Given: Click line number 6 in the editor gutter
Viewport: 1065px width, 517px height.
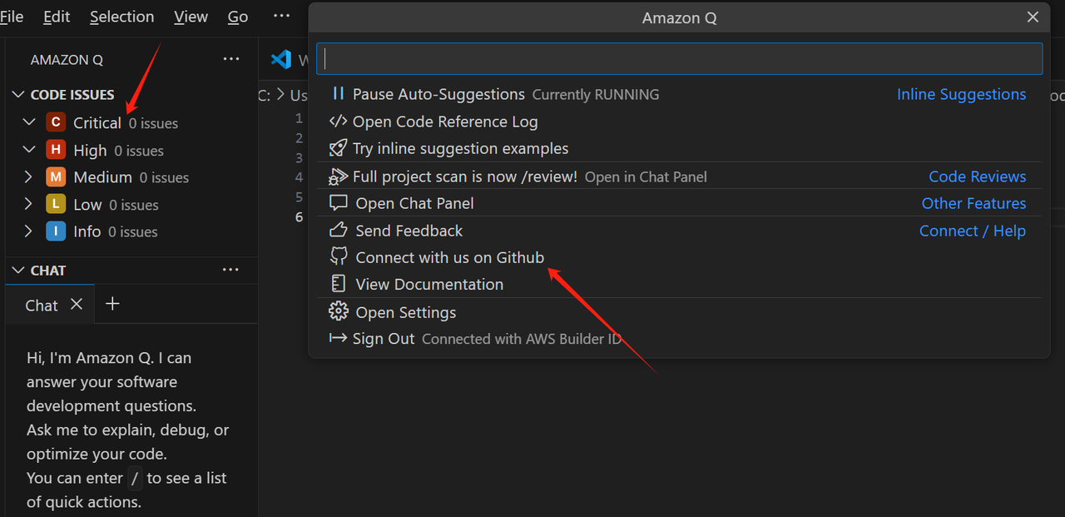Looking at the screenshot, I should (x=299, y=216).
